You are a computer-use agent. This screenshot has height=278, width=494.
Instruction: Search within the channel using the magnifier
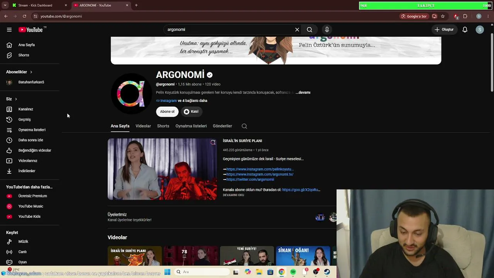pyautogui.click(x=244, y=126)
